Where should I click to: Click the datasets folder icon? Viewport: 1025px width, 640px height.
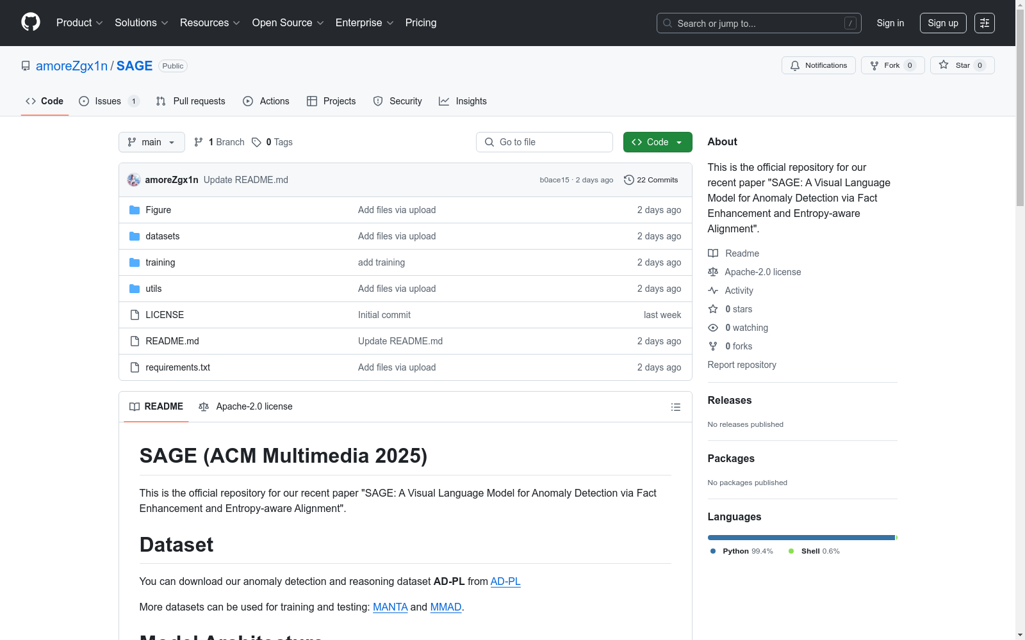coord(135,236)
